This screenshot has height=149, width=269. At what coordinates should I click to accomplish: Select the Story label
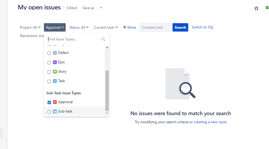tap(62, 72)
